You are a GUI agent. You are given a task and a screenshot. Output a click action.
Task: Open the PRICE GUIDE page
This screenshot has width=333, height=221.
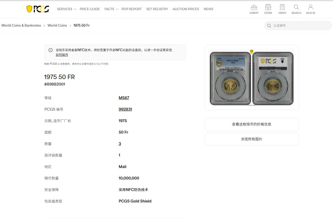coord(90,9)
